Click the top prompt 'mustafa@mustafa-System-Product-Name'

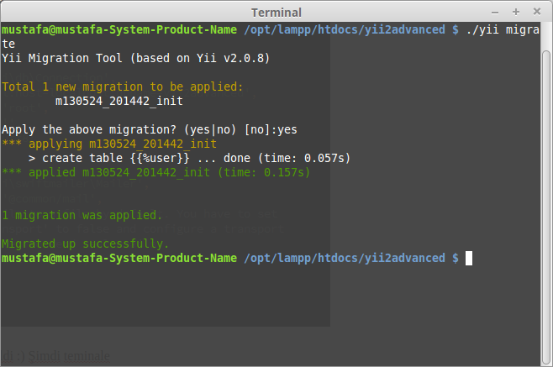(x=119, y=29)
